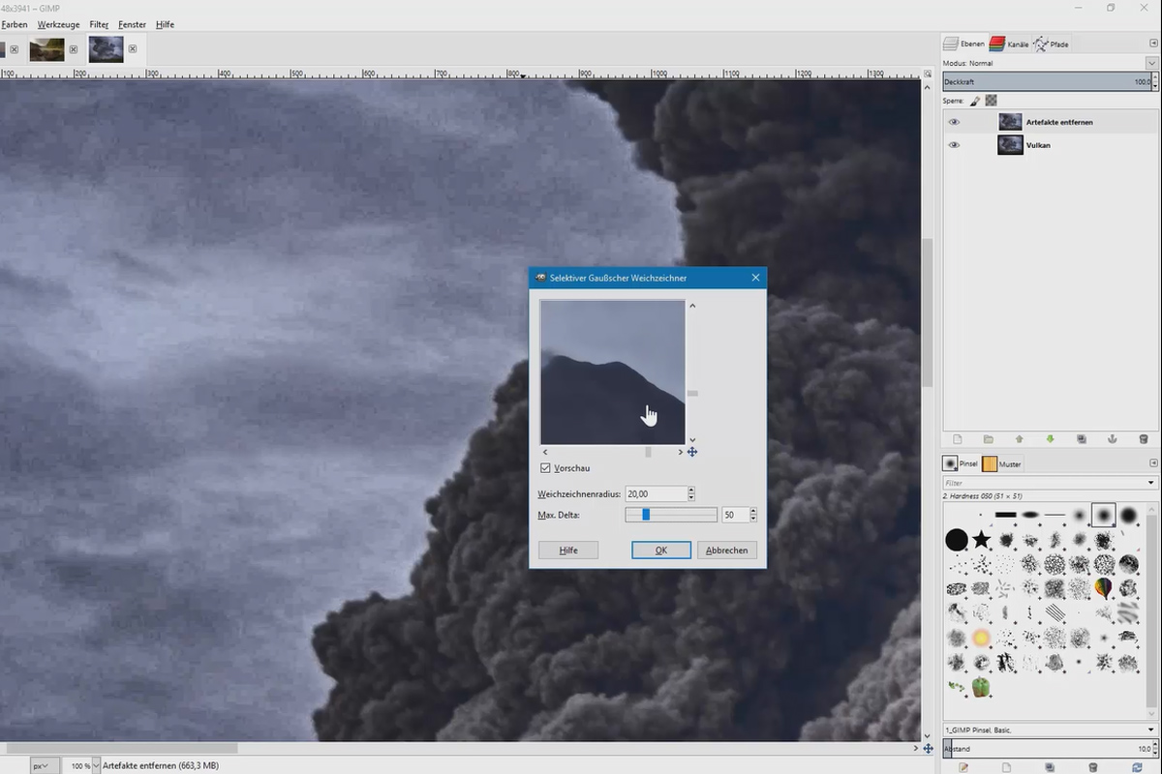Image resolution: width=1162 pixels, height=774 pixels.
Task: Increase Deckkraft with the up arrow
Action: [1155, 79]
